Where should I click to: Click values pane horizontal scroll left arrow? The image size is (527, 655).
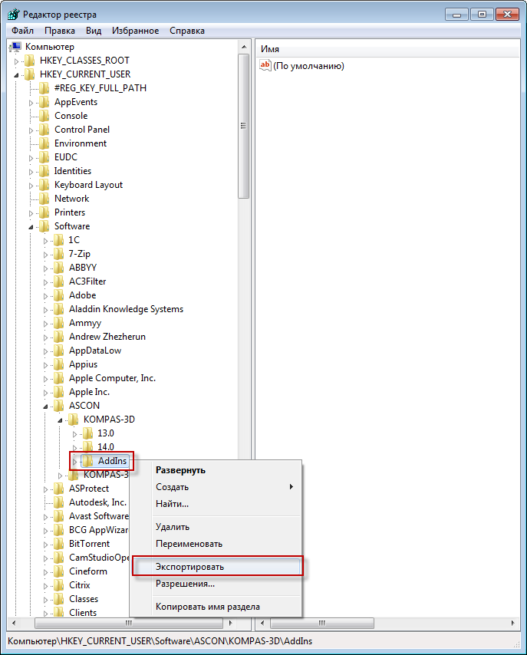pos(262,623)
